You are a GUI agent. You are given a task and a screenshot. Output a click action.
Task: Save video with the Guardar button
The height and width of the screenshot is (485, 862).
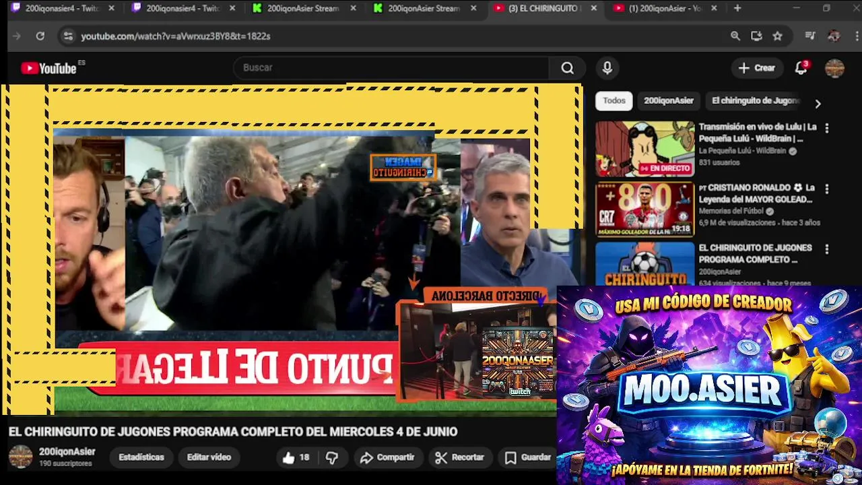click(529, 457)
